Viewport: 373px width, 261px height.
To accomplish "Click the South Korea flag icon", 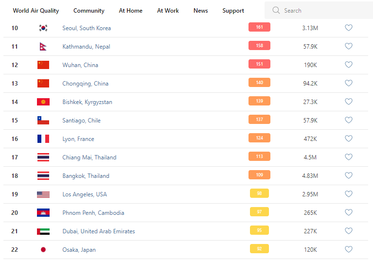I will (43, 28).
